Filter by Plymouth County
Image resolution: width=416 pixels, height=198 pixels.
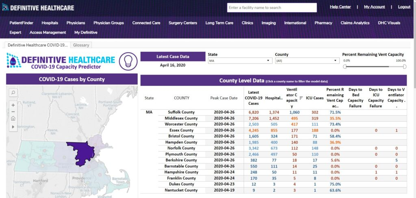pos(181,154)
